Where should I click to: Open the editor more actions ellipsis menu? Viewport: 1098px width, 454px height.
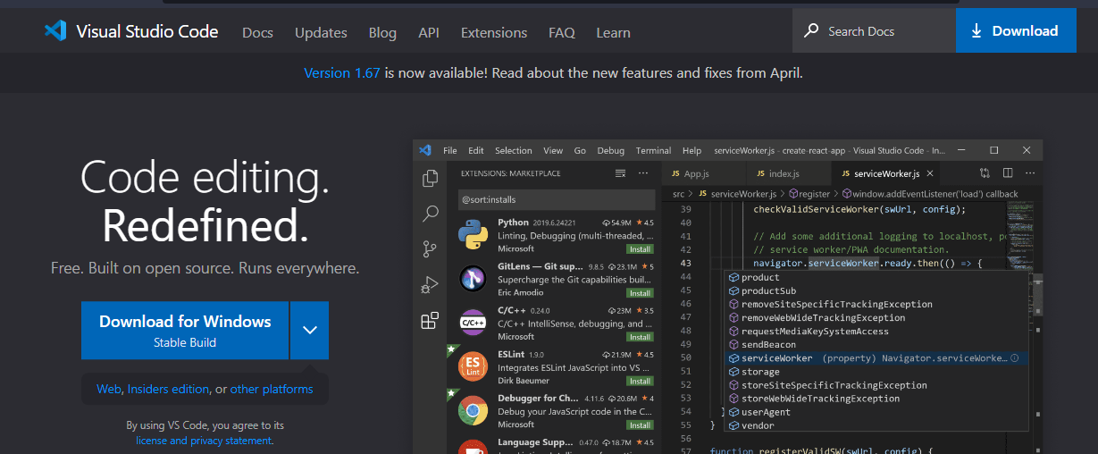click(1030, 173)
